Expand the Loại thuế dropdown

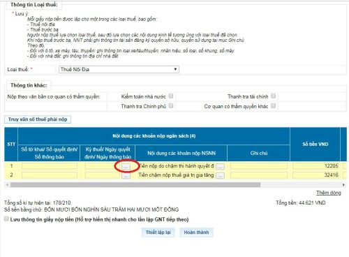(x=119, y=69)
